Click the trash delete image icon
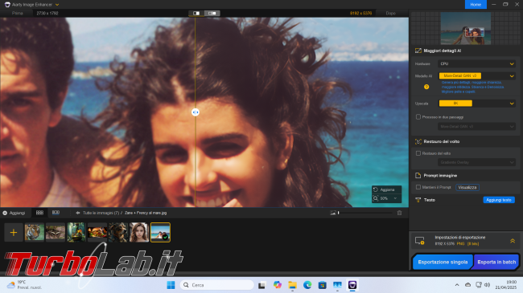This screenshot has height=293, width=523. coord(399,213)
